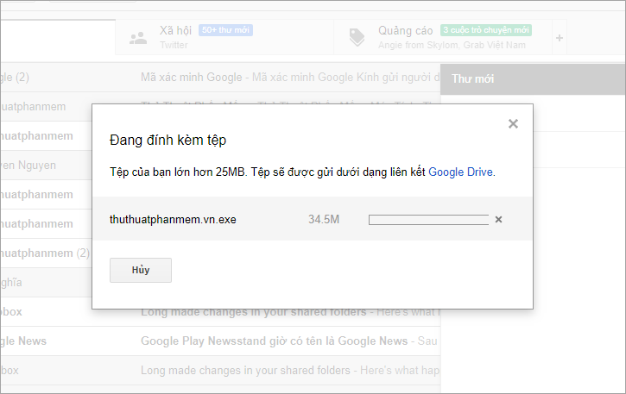The width and height of the screenshot is (626, 394).
Task: Open the Google Drive link
Action: [x=460, y=172]
